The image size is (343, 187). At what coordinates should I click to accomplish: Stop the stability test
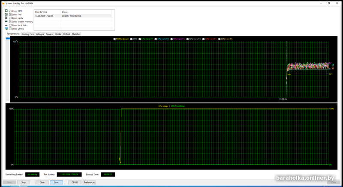coord(24,182)
